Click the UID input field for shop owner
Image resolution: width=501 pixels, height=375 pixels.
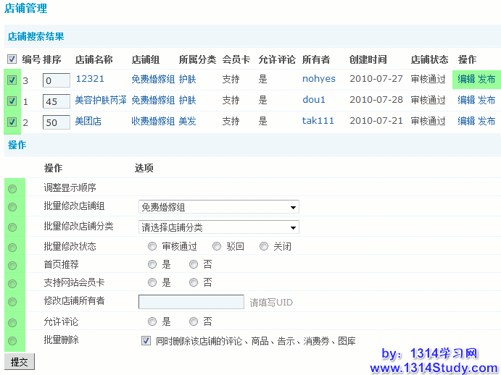[x=191, y=302]
